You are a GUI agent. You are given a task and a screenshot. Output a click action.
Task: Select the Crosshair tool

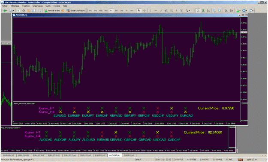pyautogui.click(x=144, y=11)
